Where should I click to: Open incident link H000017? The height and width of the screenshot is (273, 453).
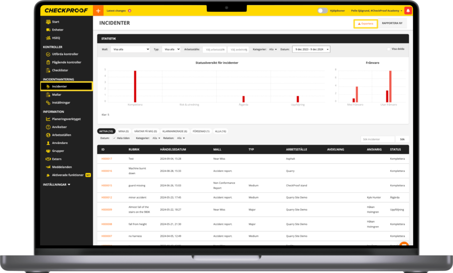107,159
